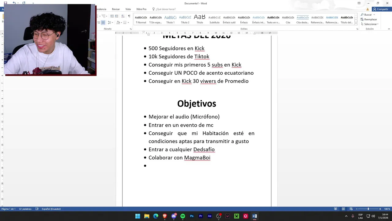This screenshot has height=221, width=392.
Task: Switch to Print Layout view
Action: (343, 209)
